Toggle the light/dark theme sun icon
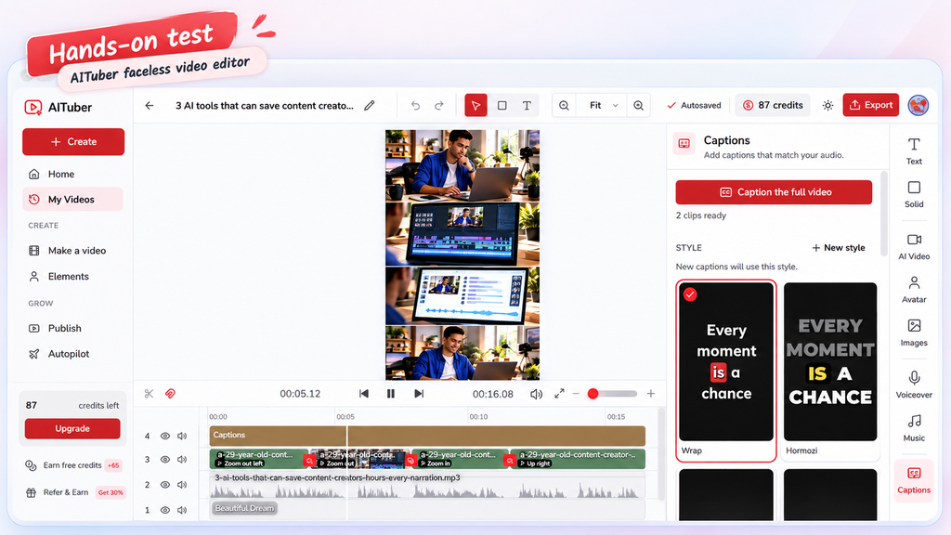951x535 pixels. pos(827,106)
